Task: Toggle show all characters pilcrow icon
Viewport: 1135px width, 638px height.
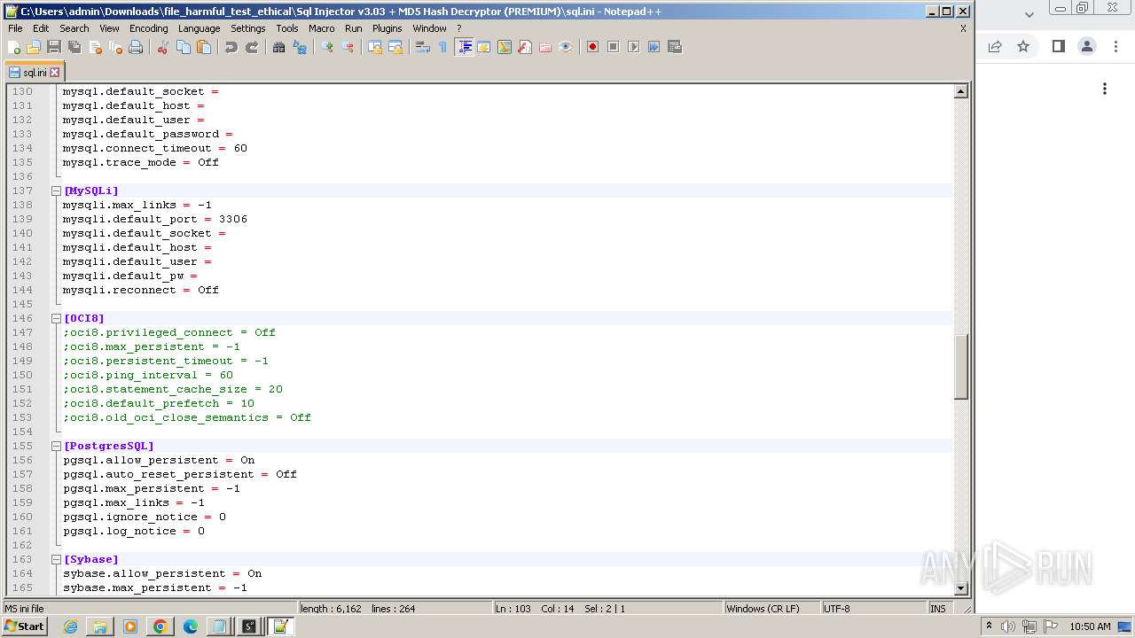Action: click(443, 47)
